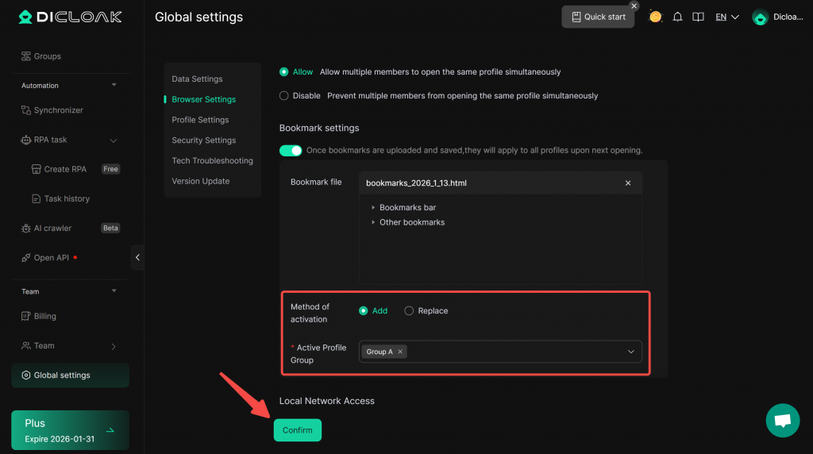Viewport: 813px width, 454px height.
Task: Expand the Bookmarks bar tree node
Action: pyautogui.click(x=373, y=208)
